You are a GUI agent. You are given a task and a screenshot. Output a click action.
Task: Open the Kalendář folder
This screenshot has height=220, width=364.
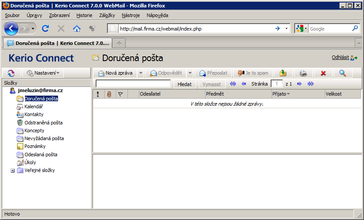pyautogui.click(x=34, y=107)
